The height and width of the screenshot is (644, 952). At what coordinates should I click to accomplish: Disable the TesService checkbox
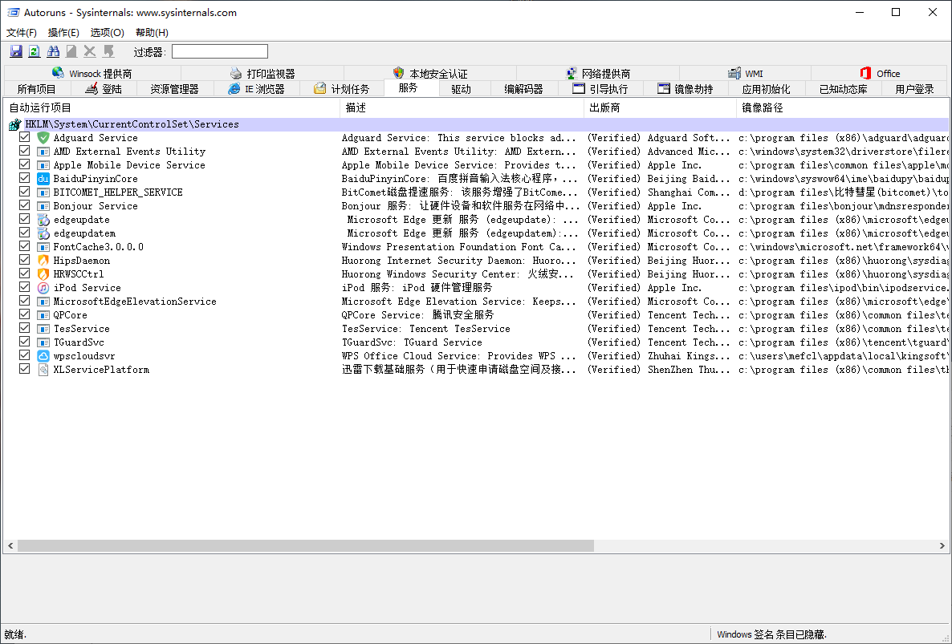click(24, 328)
